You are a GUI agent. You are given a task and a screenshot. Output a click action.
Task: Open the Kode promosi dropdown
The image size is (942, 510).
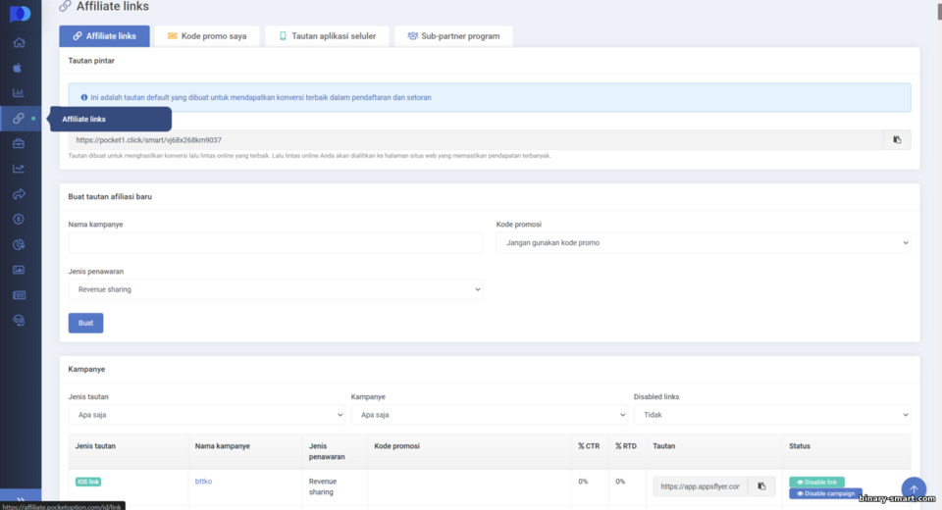coord(704,242)
